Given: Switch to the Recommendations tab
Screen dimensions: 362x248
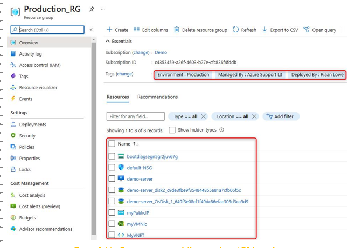Looking at the screenshot, I should [x=157, y=97].
